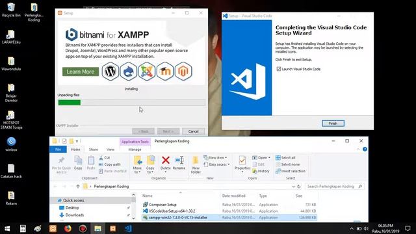The width and height of the screenshot is (416, 234).
Task: Click the XAMPP installation progress bar
Action: pos(131,103)
